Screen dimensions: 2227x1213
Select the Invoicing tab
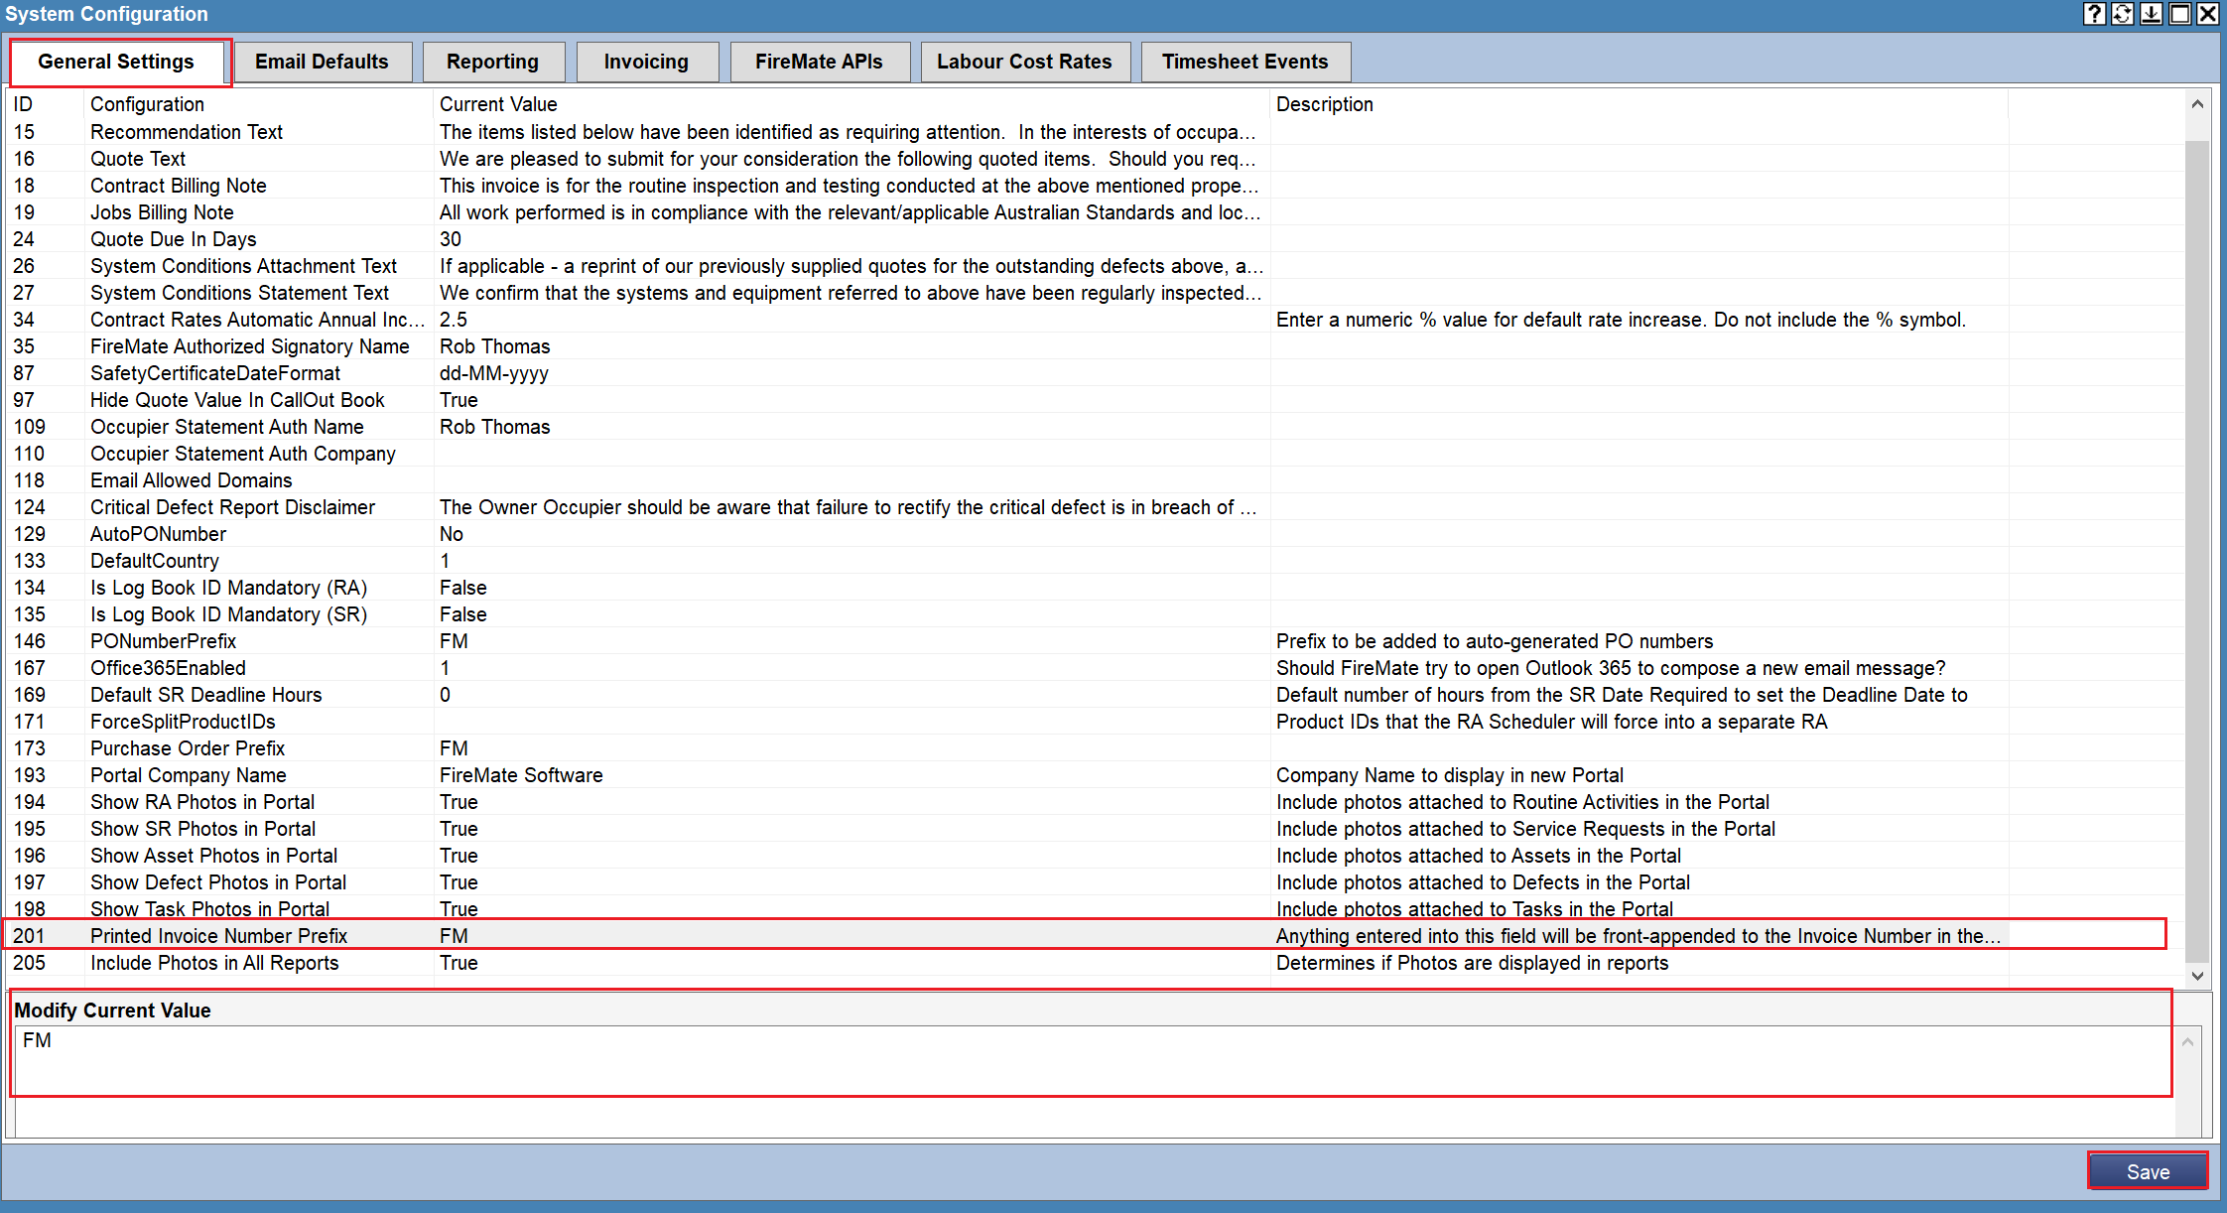click(647, 62)
